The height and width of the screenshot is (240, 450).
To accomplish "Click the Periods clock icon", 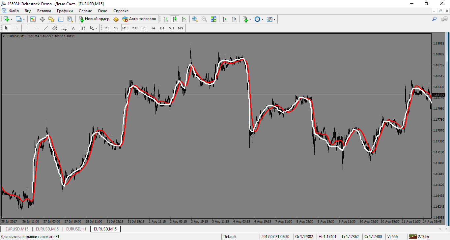I will coord(257,19).
